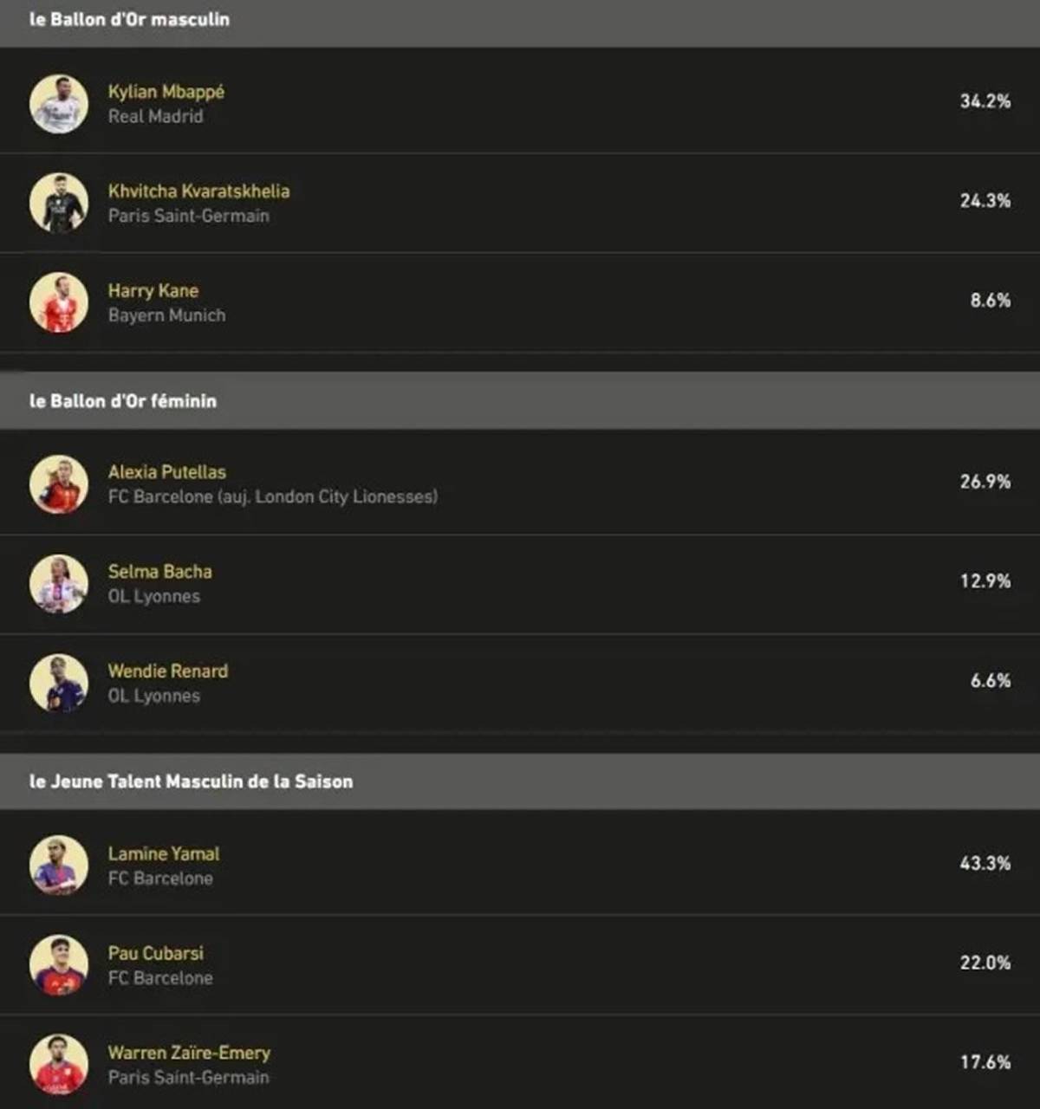Select Wendie Renard's avatar thumbnail
1040x1109 pixels.
[59, 683]
